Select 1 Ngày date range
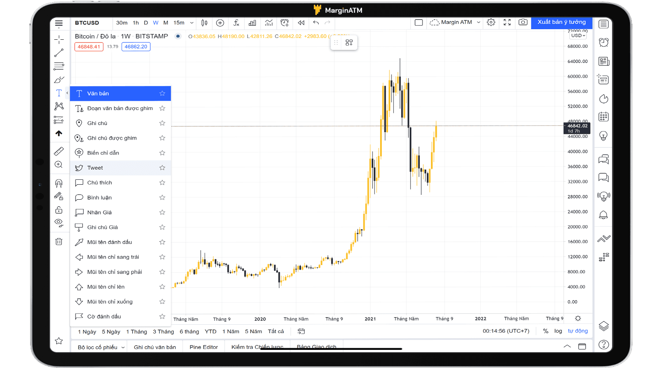The height and width of the screenshot is (368, 663). [87, 331]
